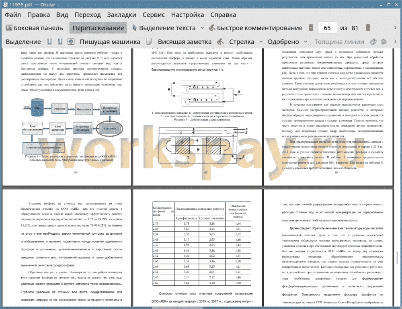
Task: Click the page number field showing 65
Action: click(327, 28)
